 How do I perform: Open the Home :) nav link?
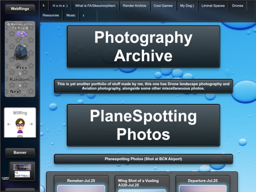[60, 6]
